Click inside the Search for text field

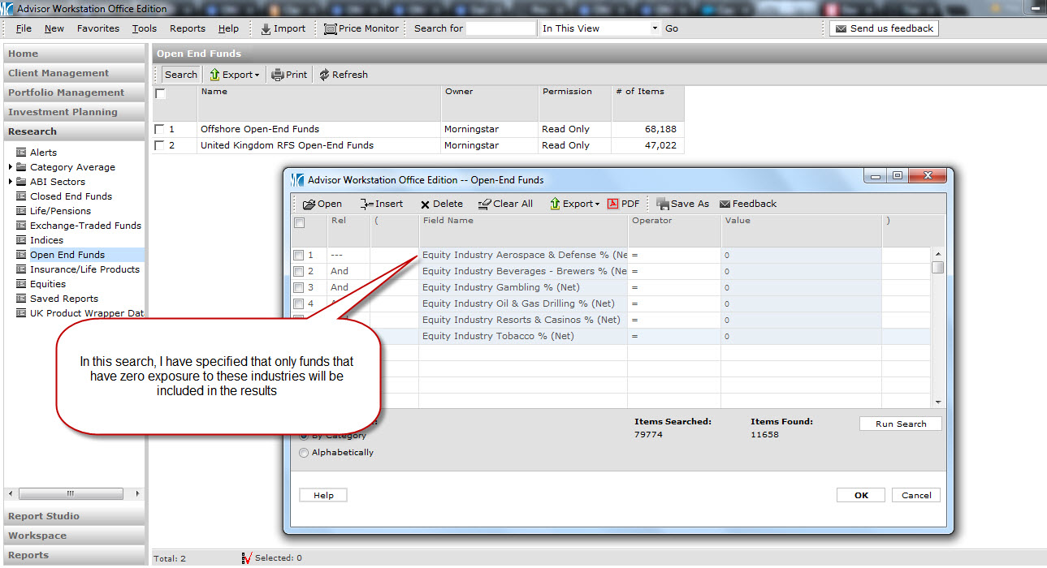[x=500, y=28]
